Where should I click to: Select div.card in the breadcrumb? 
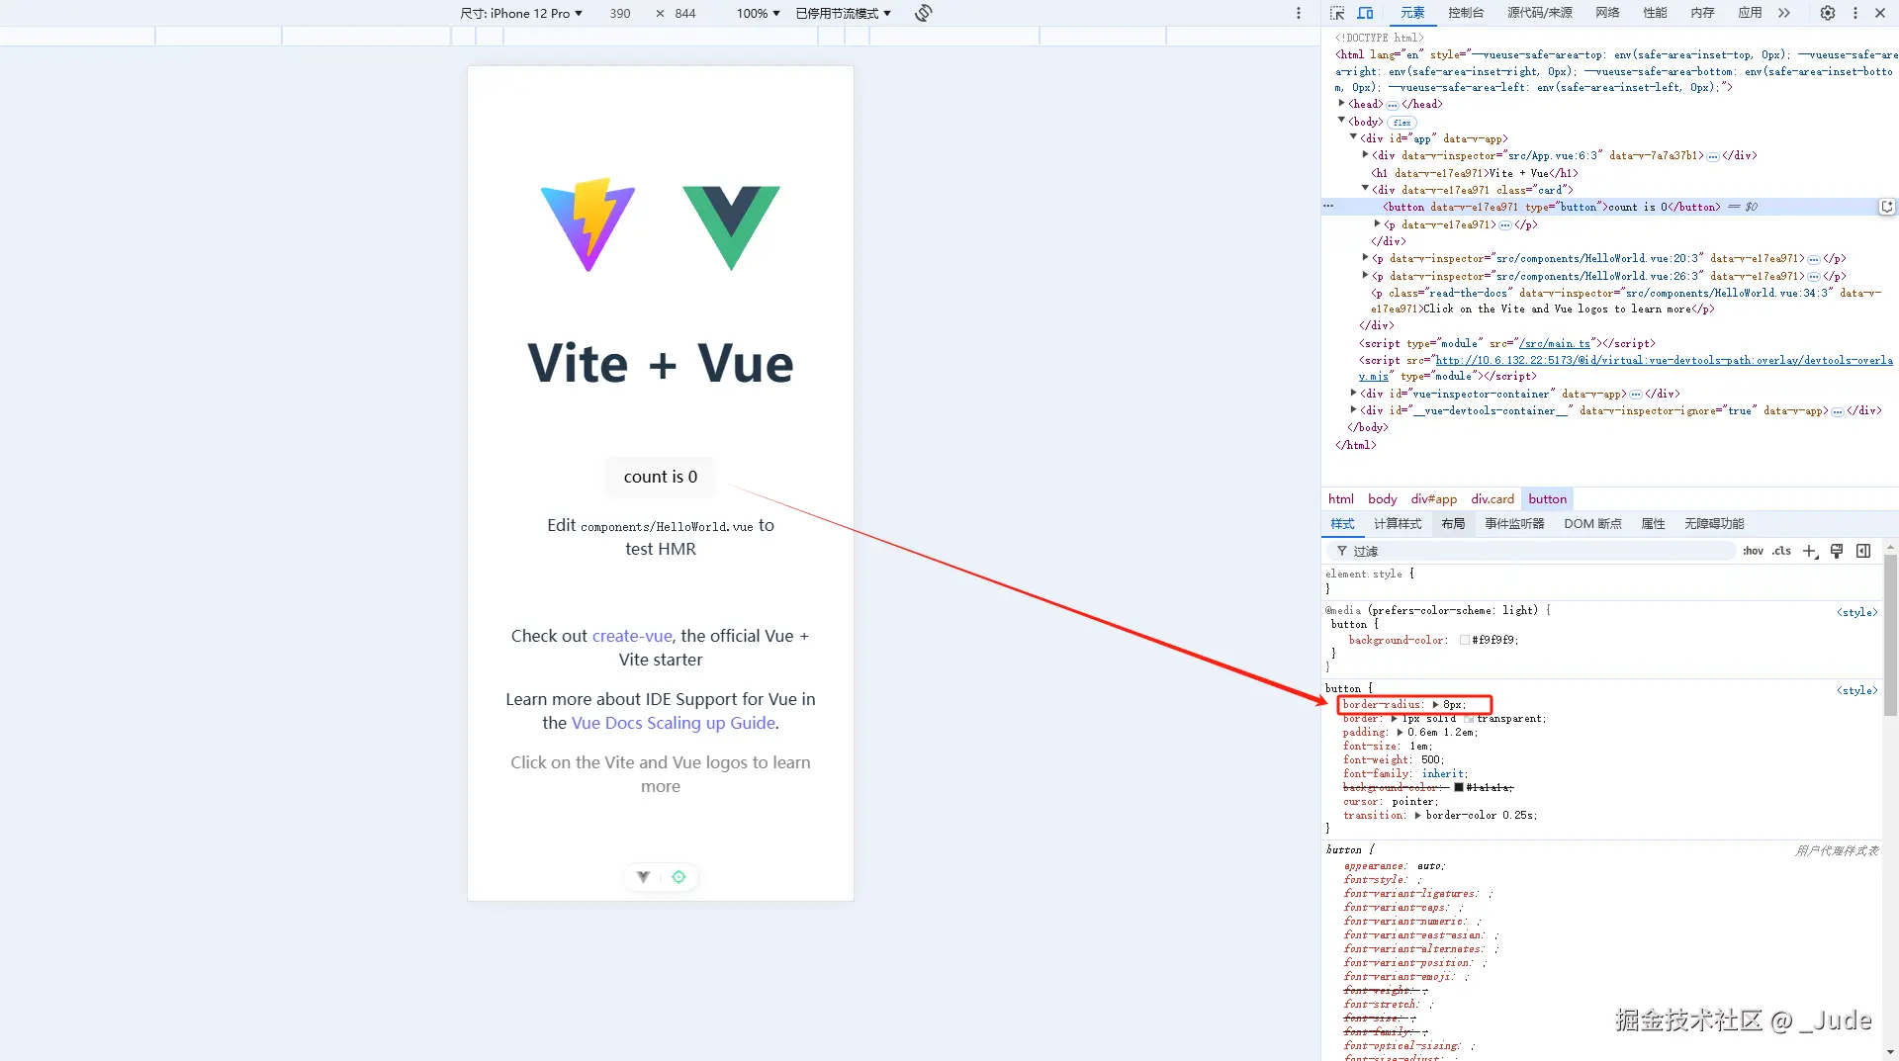(x=1492, y=499)
